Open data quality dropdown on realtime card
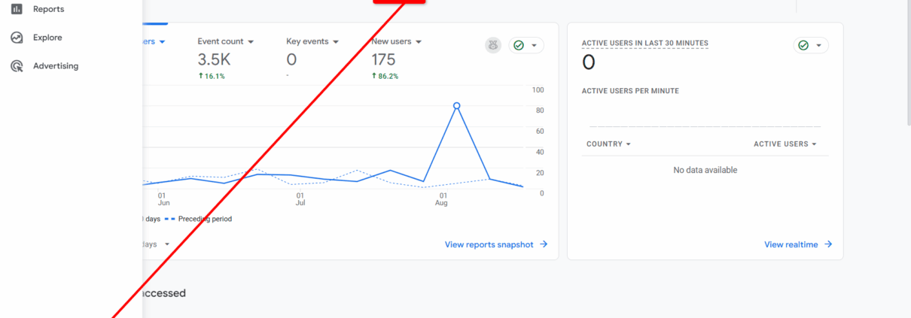Image resolution: width=911 pixels, height=318 pixels. [x=811, y=46]
